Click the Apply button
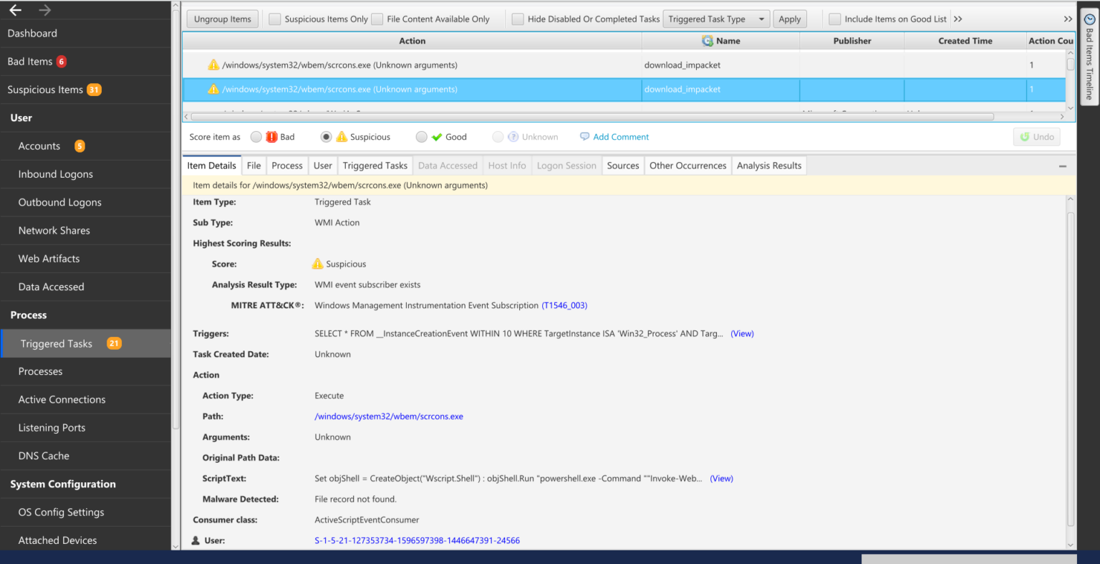The image size is (1100, 564). [790, 19]
